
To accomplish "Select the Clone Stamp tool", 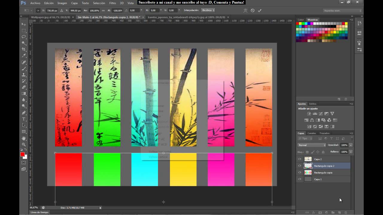I will [x=24, y=75].
